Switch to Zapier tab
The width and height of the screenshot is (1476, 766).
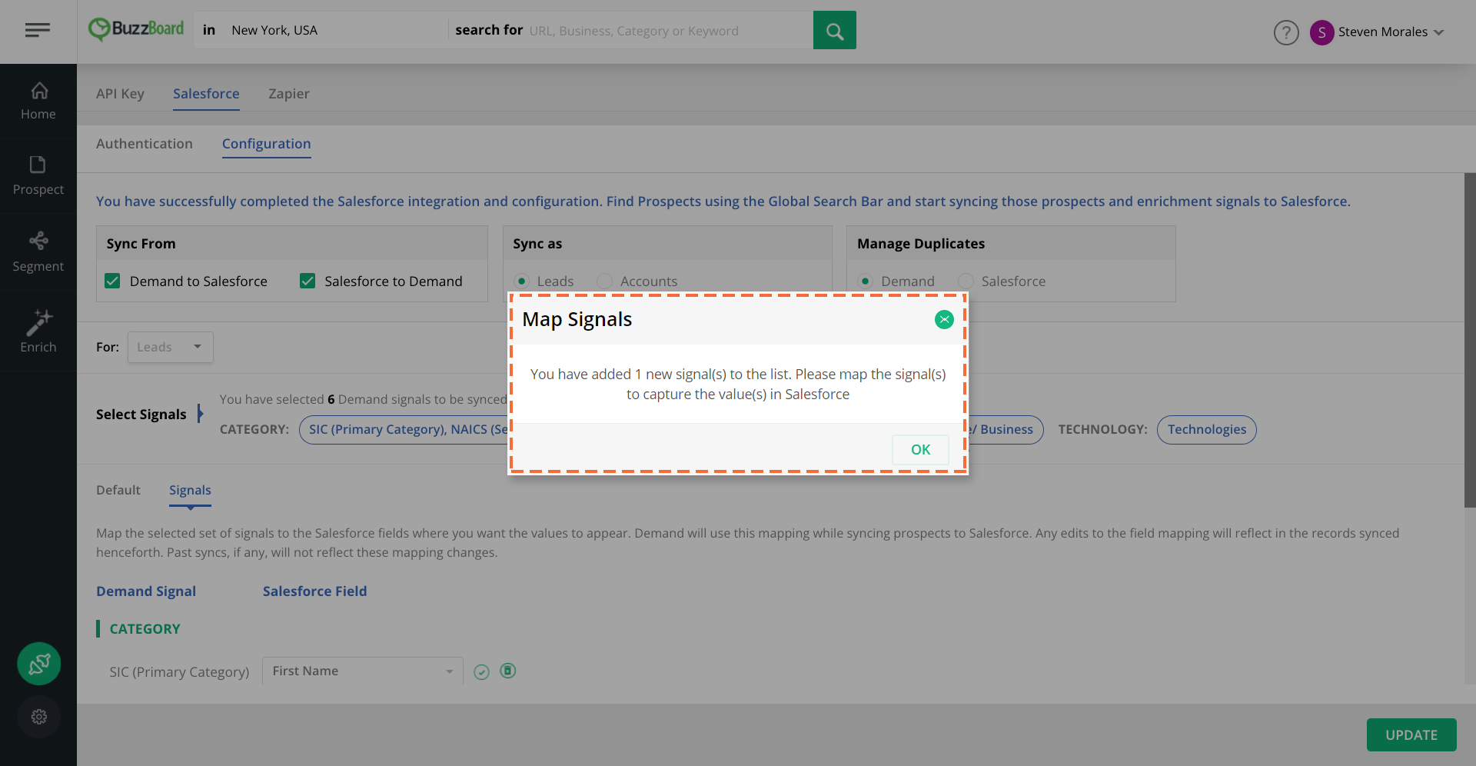289,94
